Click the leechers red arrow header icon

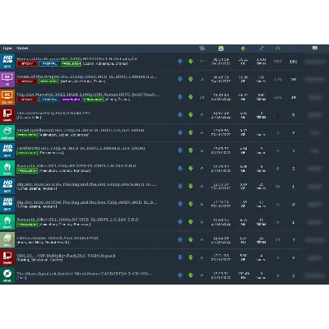click(x=294, y=49)
